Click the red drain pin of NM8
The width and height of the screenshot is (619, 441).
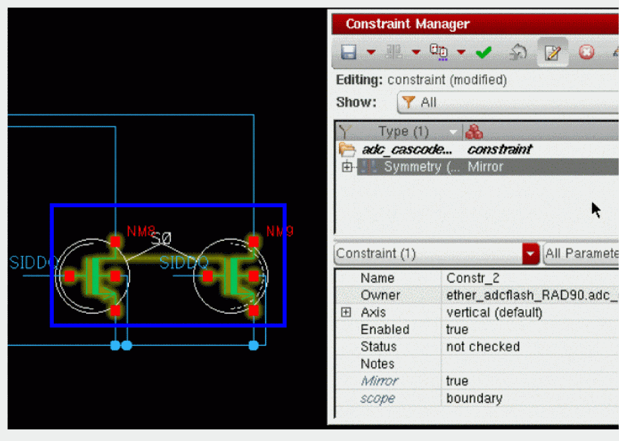[115, 241]
